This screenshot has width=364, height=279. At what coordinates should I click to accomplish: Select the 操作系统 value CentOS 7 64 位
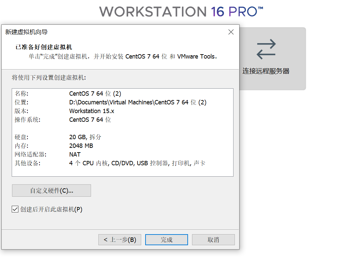90,120
